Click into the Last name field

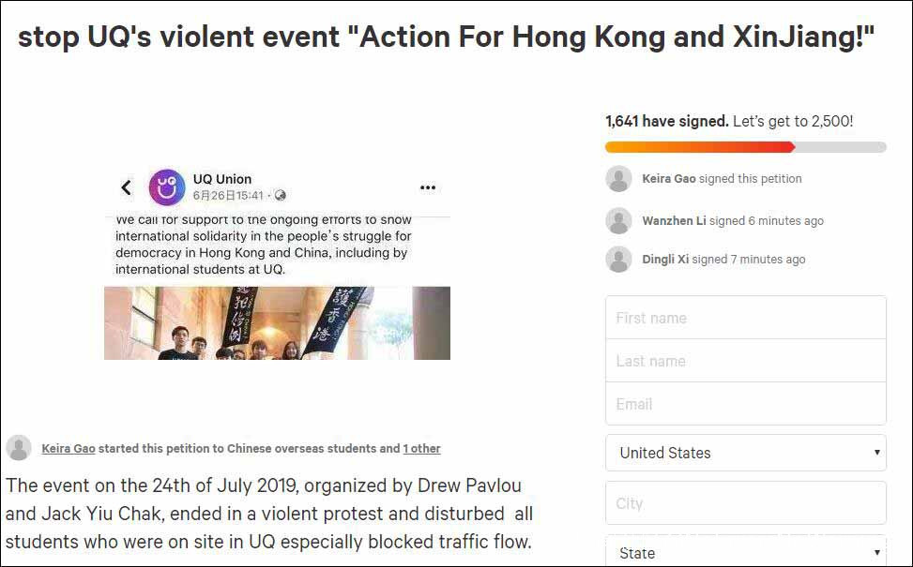(746, 361)
